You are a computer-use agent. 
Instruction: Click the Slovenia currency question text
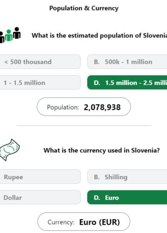pyautogui.click(x=102, y=150)
